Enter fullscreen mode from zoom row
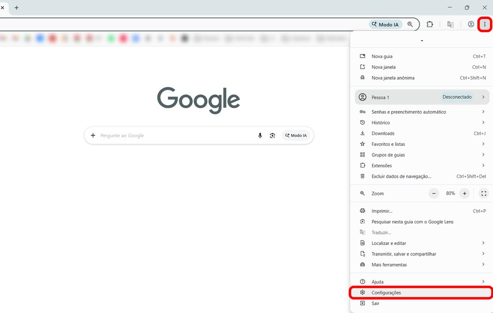The width and height of the screenshot is (493, 313). 483,194
